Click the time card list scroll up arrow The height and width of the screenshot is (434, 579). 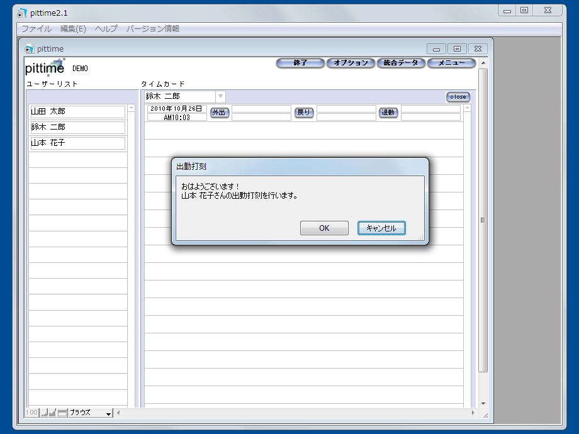[x=468, y=108]
